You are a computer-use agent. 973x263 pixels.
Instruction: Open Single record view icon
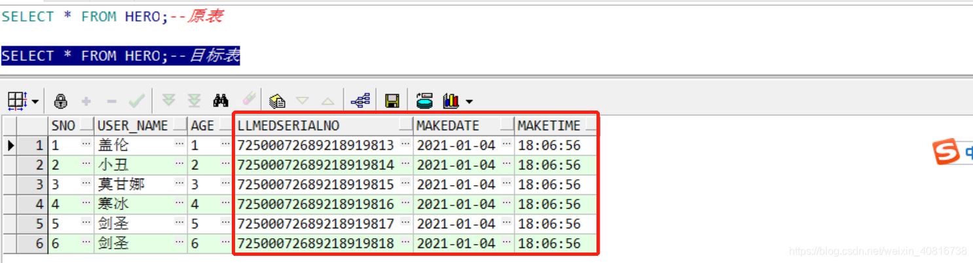(x=278, y=101)
